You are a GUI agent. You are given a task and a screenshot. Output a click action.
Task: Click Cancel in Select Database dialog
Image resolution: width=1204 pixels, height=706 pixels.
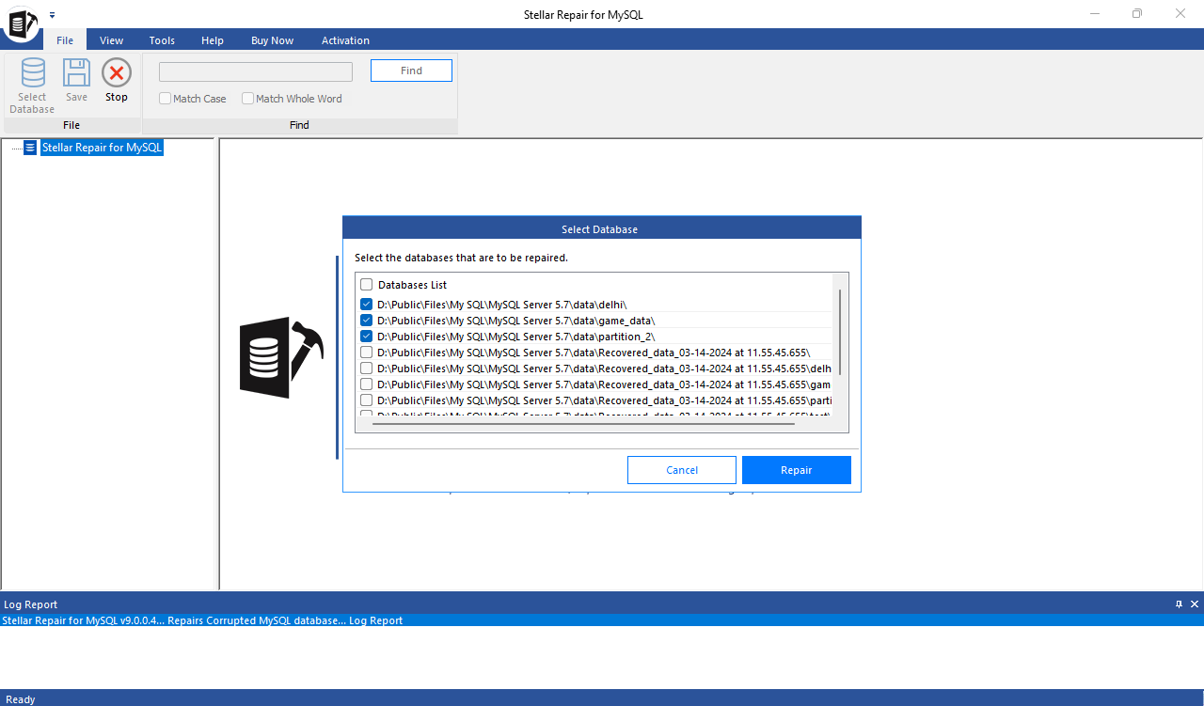tap(682, 470)
